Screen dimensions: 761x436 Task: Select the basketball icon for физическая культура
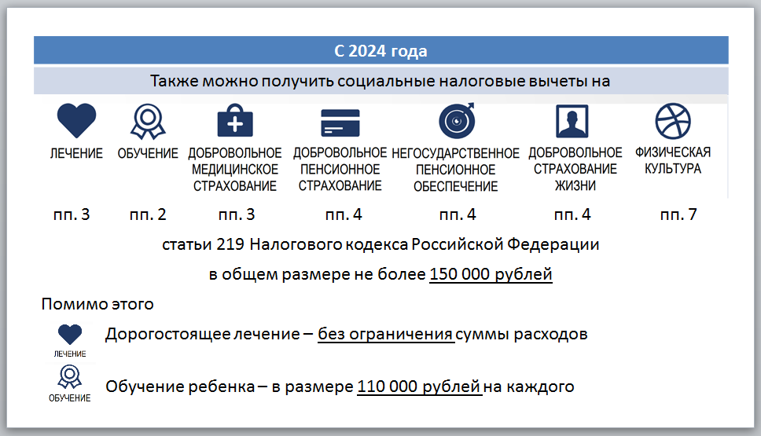672,121
